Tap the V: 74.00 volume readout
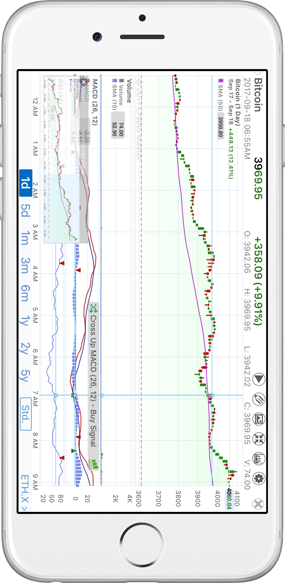Viewport: 285px width, 583px height. (247, 475)
